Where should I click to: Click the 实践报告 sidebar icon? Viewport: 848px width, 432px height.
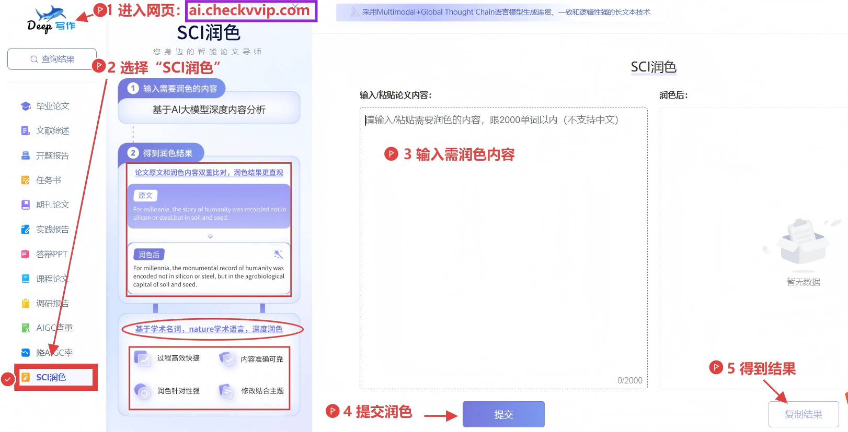coord(26,229)
